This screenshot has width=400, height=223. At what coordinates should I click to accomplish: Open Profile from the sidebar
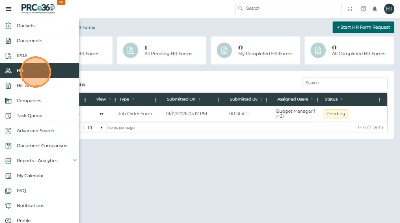coord(39,219)
